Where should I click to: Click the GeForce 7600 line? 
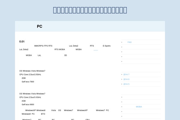28,82
